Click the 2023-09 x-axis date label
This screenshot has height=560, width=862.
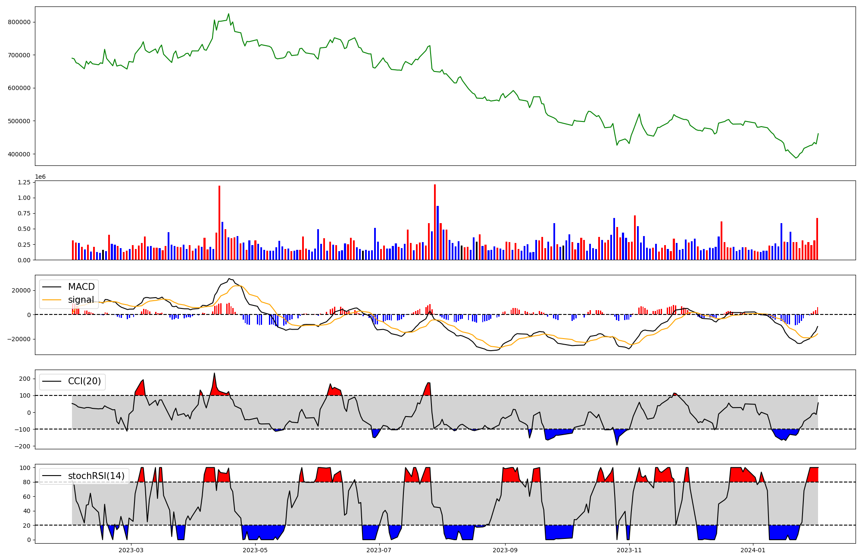(505, 550)
